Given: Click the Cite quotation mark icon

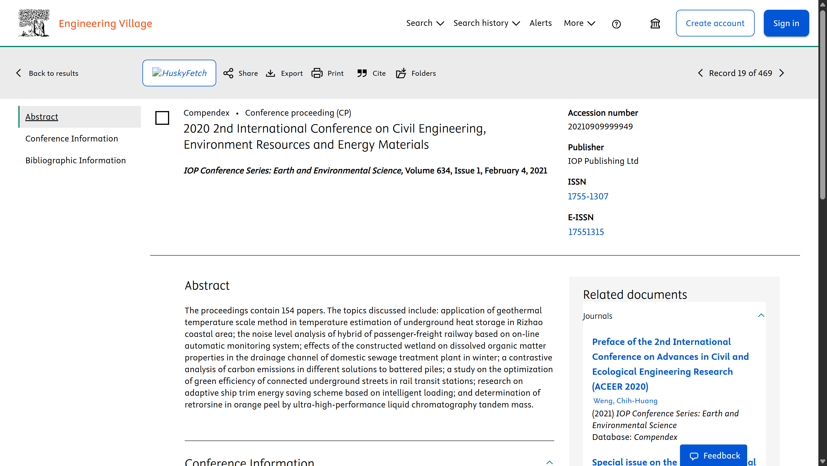Looking at the screenshot, I should [x=362, y=73].
